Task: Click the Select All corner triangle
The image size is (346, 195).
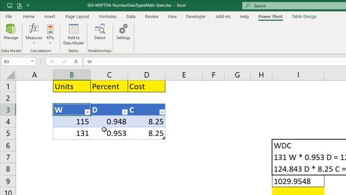Action: tap(10, 75)
